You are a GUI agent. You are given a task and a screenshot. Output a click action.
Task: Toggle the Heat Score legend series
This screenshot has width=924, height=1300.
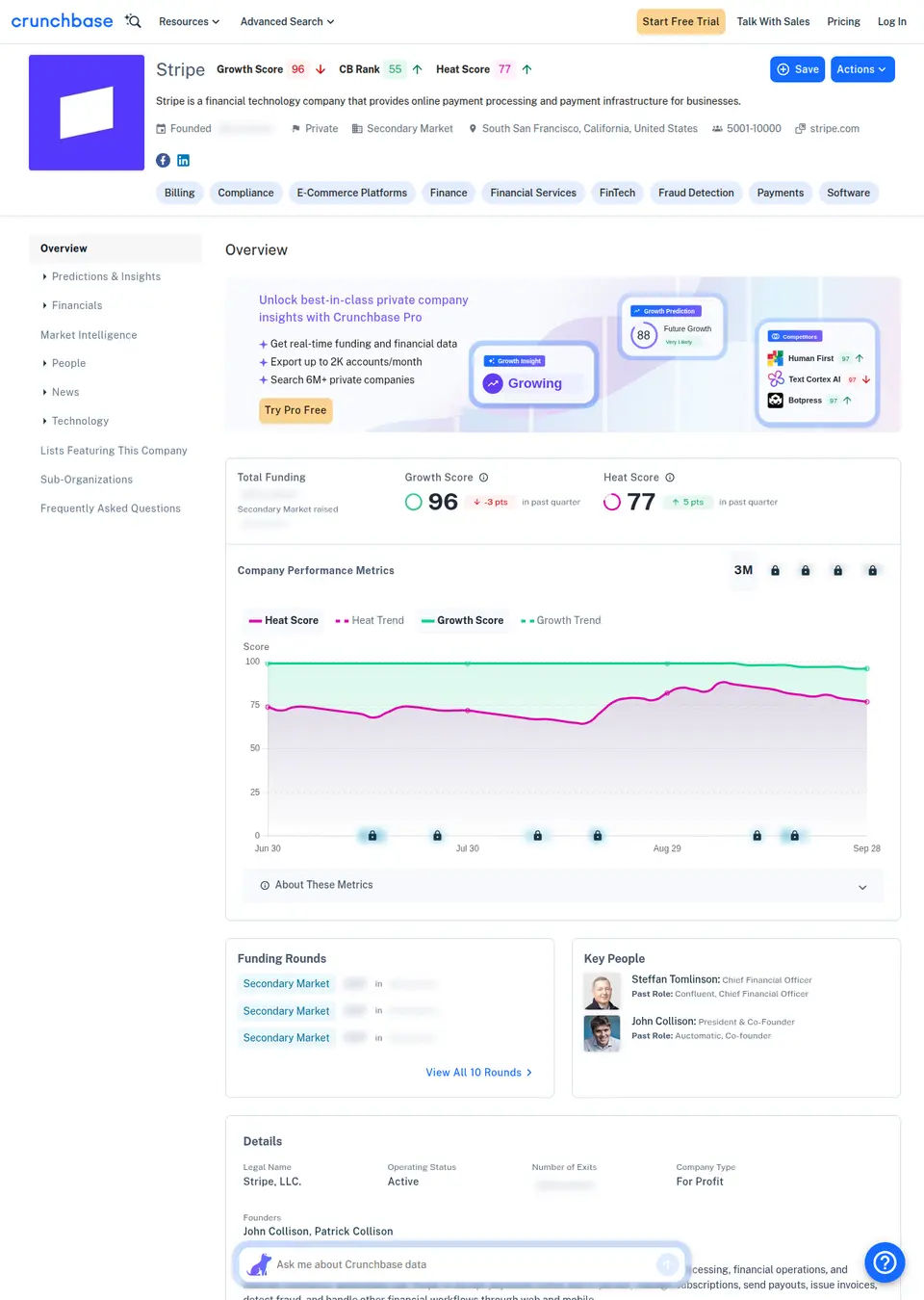(283, 621)
